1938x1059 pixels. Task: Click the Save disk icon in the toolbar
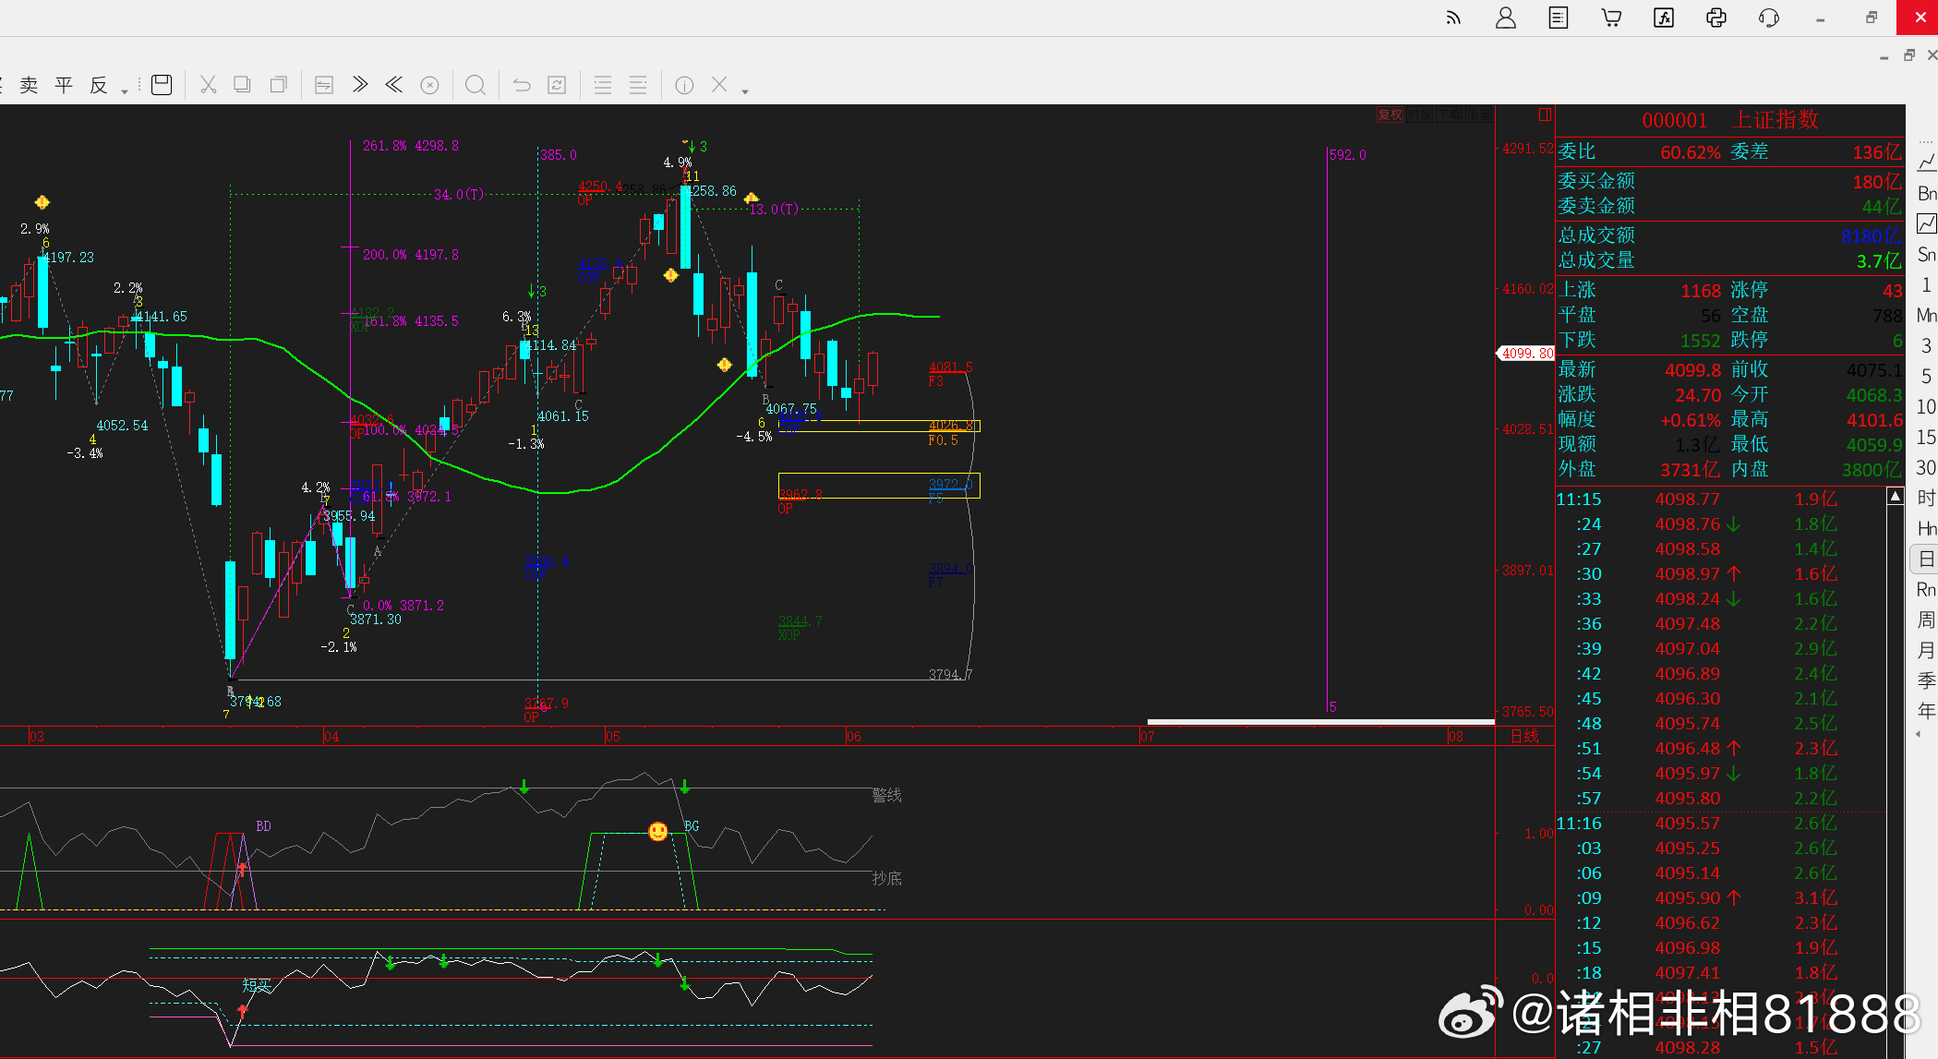click(x=162, y=85)
